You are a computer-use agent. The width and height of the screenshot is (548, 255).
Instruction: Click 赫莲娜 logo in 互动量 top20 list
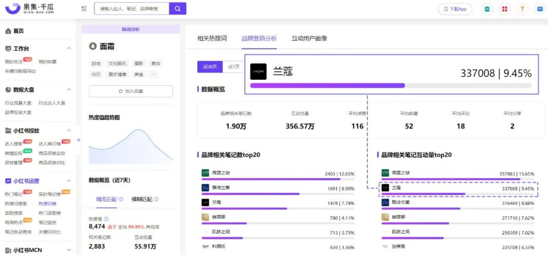click(385, 217)
